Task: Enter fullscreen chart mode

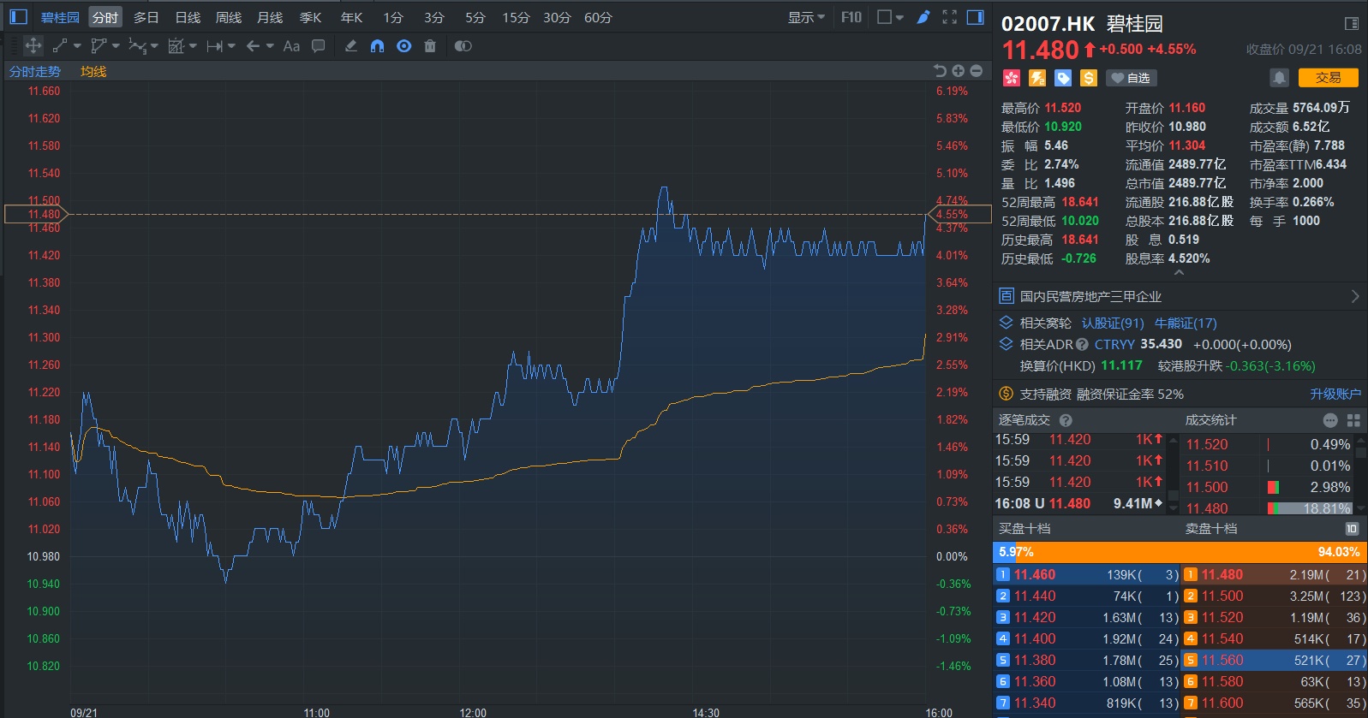Action: pos(949,17)
